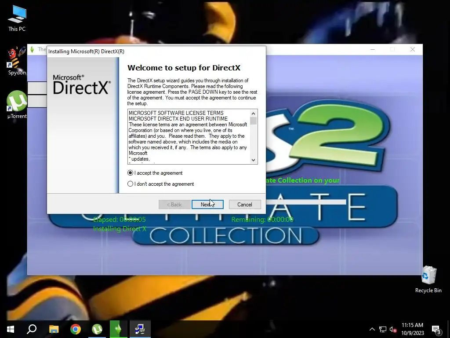This screenshot has height=338, width=450.
Task: Select 'I don't accept the agreement' option
Action: tap(130, 184)
